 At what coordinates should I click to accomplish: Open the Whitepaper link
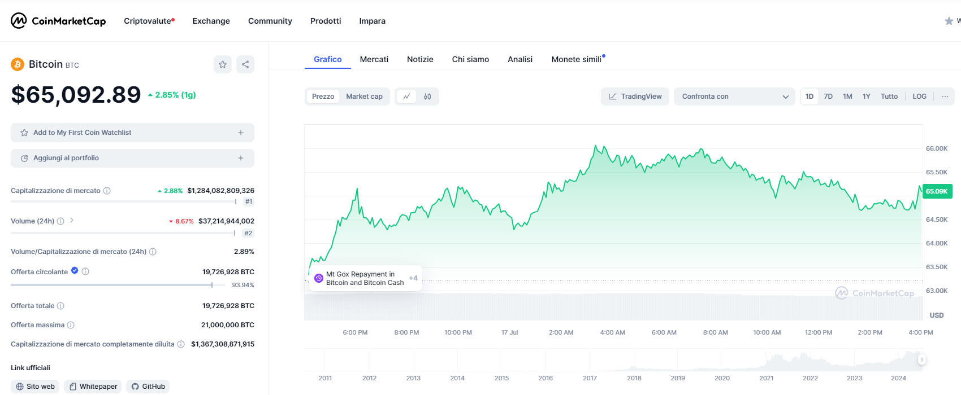tap(93, 387)
